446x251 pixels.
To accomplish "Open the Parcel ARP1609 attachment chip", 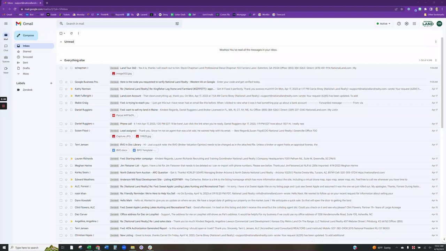I will pyautogui.click(x=123, y=115).
